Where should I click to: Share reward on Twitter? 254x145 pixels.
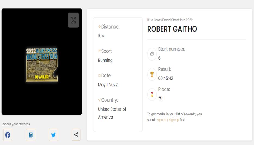pyautogui.click(x=53, y=135)
